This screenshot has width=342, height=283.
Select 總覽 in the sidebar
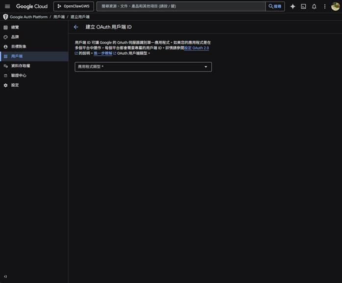[15, 27]
